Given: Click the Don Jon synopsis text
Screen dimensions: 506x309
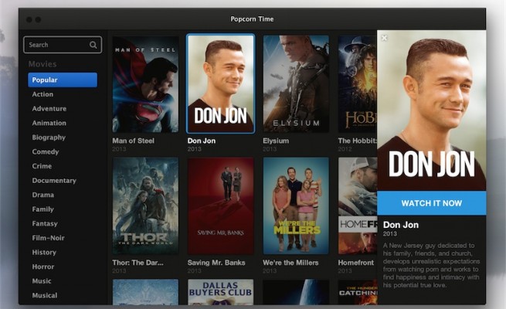Looking at the screenshot, I should [x=431, y=266].
